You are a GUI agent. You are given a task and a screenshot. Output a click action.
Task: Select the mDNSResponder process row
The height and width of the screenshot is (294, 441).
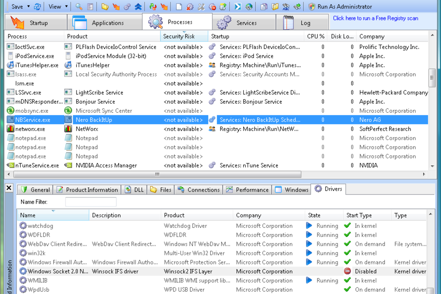click(217, 102)
